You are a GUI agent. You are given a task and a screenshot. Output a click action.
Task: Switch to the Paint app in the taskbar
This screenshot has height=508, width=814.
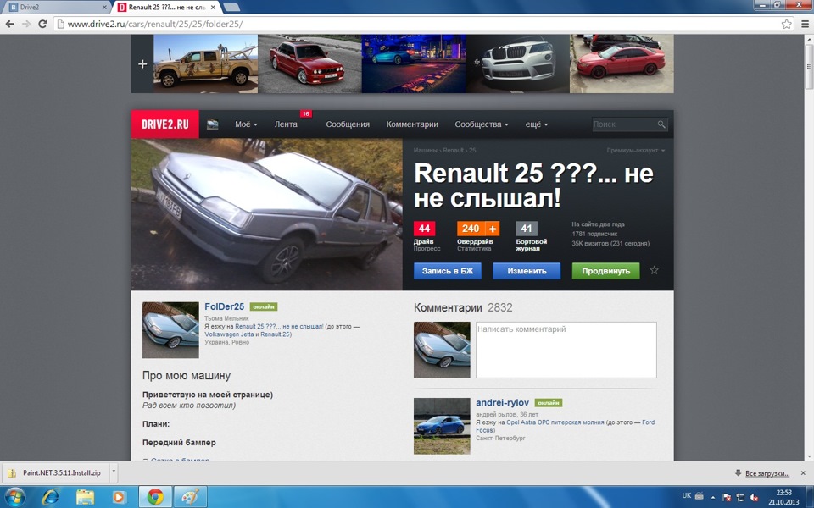point(190,497)
